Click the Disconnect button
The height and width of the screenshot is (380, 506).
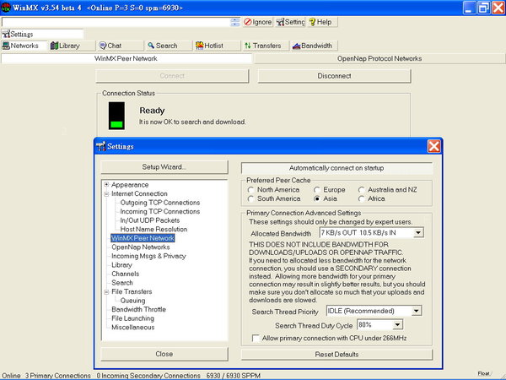(x=334, y=76)
